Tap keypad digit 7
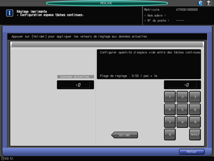Viewport: 214px width, 161px height. pos(170,122)
